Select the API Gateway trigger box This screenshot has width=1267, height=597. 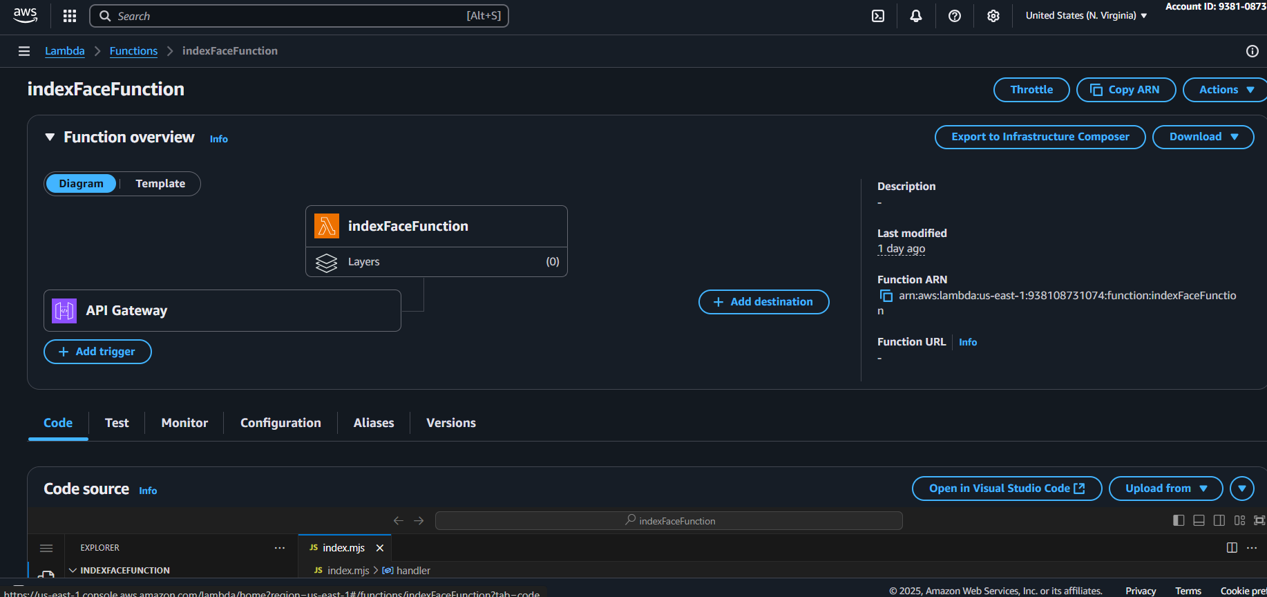pos(222,311)
